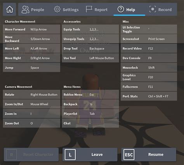Click the Resume button label

click(x=156, y=155)
